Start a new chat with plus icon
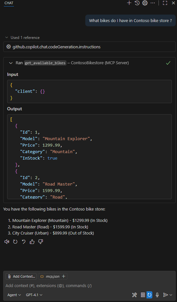 [129, 3]
